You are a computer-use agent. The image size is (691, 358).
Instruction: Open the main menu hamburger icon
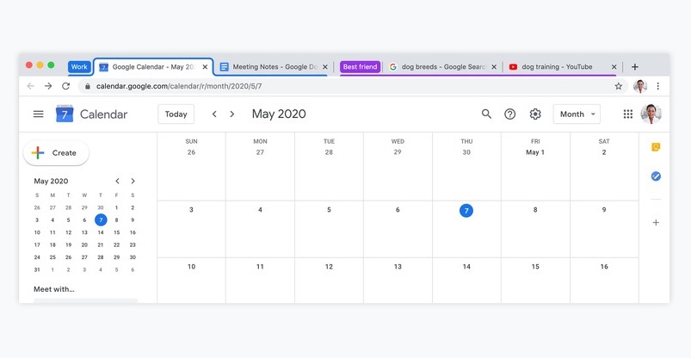38,114
